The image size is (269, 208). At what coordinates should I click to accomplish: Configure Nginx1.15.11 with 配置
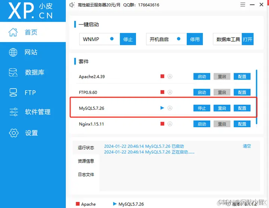pos(242,124)
